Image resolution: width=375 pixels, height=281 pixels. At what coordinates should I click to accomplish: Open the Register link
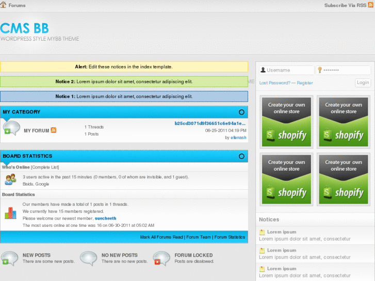pos(305,82)
